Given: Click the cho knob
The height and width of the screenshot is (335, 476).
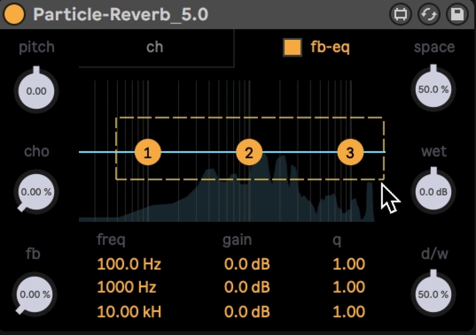Looking at the screenshot, I should point(37,192).
